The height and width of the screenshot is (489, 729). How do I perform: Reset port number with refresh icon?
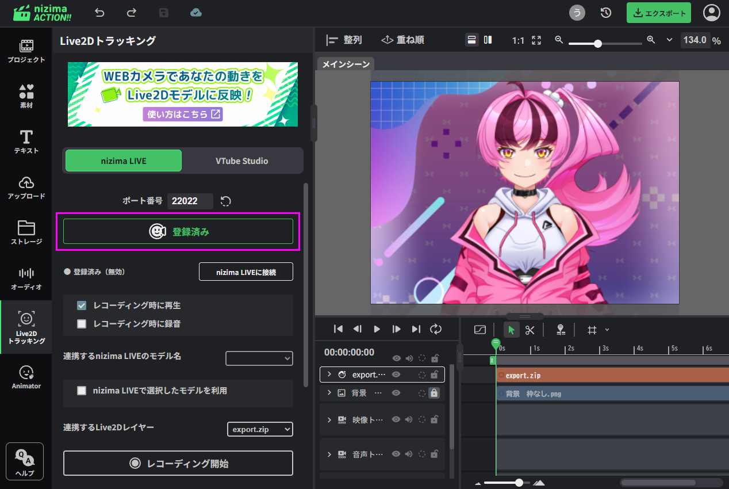[226, 201]
